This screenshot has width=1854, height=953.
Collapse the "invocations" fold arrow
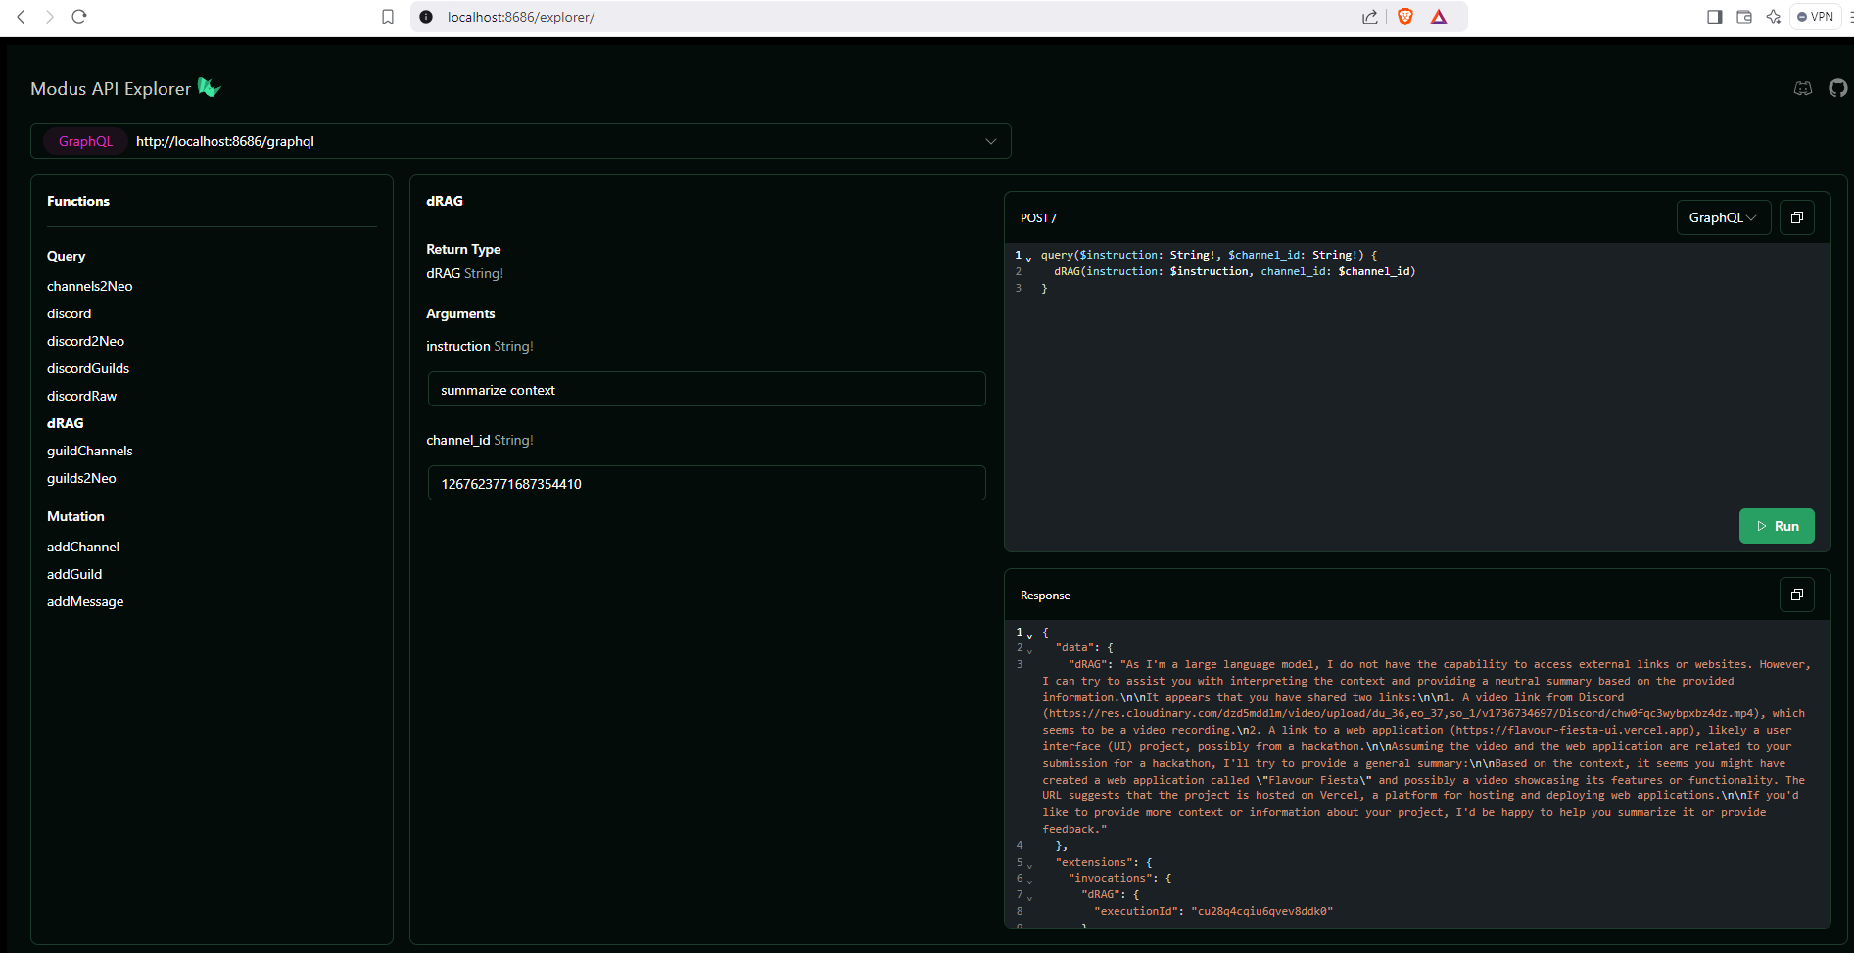[1029, 881]
